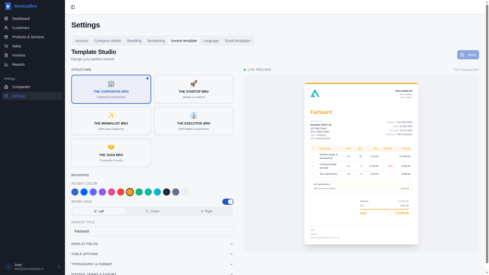489x275 pixels.
Task: Expand the Footer, Terms & Export section
Action: click(x=152, y=274)
